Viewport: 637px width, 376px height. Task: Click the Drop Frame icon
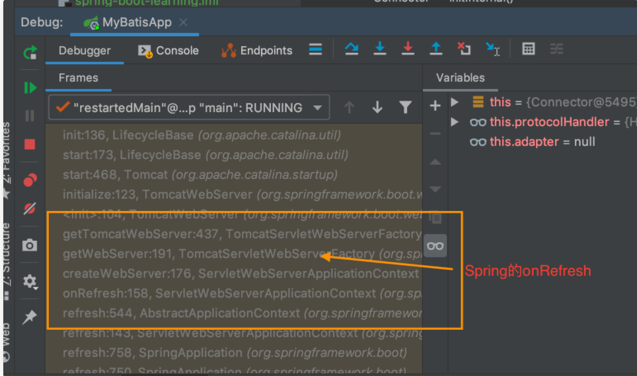[x=464, y=49]
